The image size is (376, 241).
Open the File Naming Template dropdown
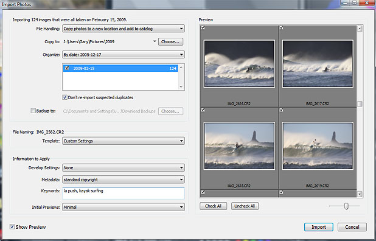[124, 141]
